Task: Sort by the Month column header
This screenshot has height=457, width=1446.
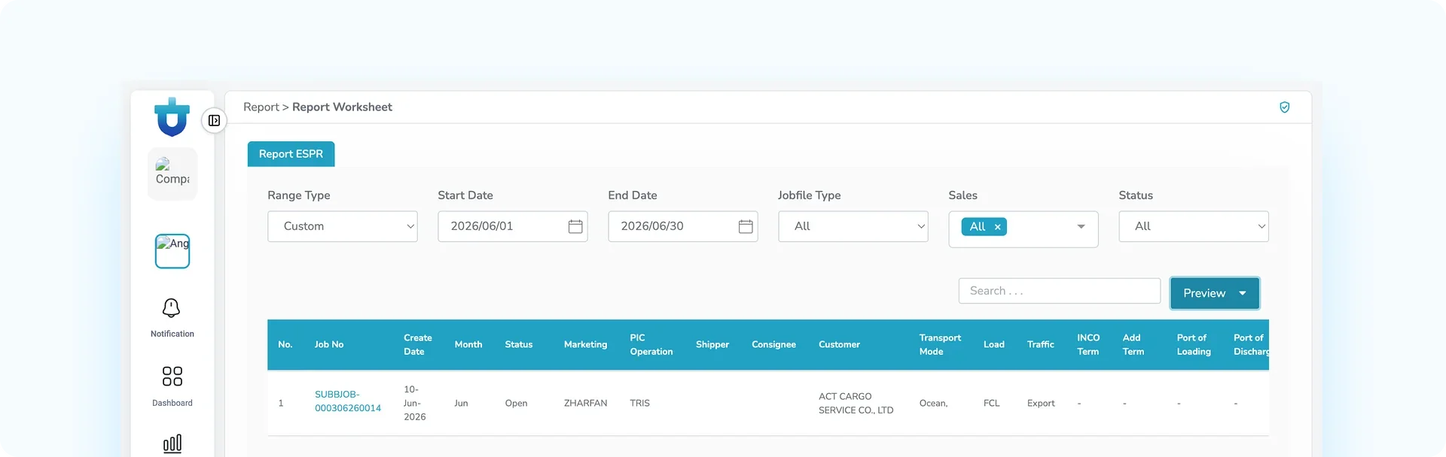Action: point(468,344)
